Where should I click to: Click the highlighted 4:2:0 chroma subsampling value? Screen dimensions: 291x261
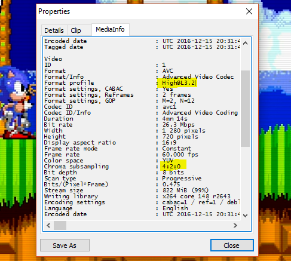[x=171, y=167]
